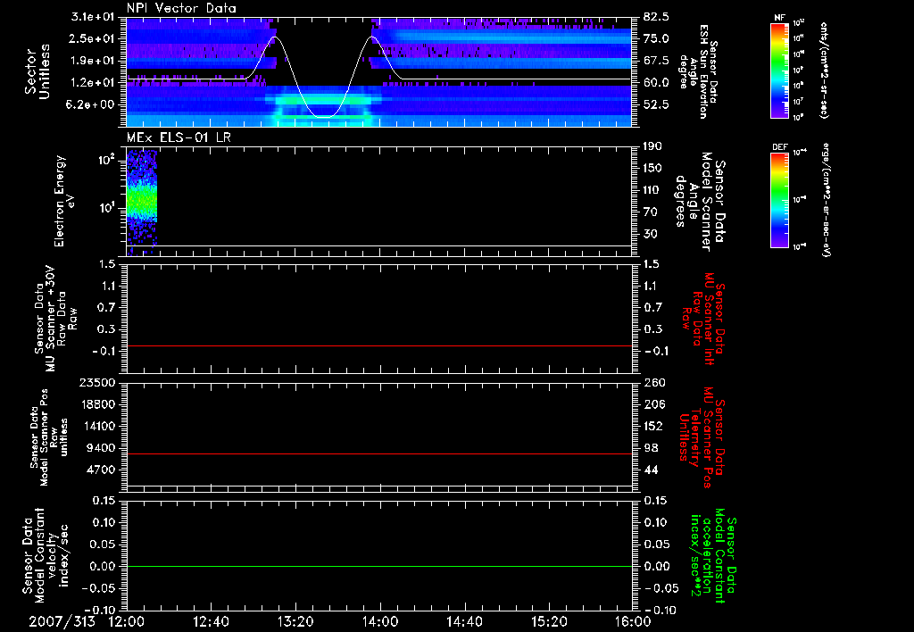Click the "2.5e+01" sector tick value
The height and width of the screenshot is (632, 914).
pos(93,38)
